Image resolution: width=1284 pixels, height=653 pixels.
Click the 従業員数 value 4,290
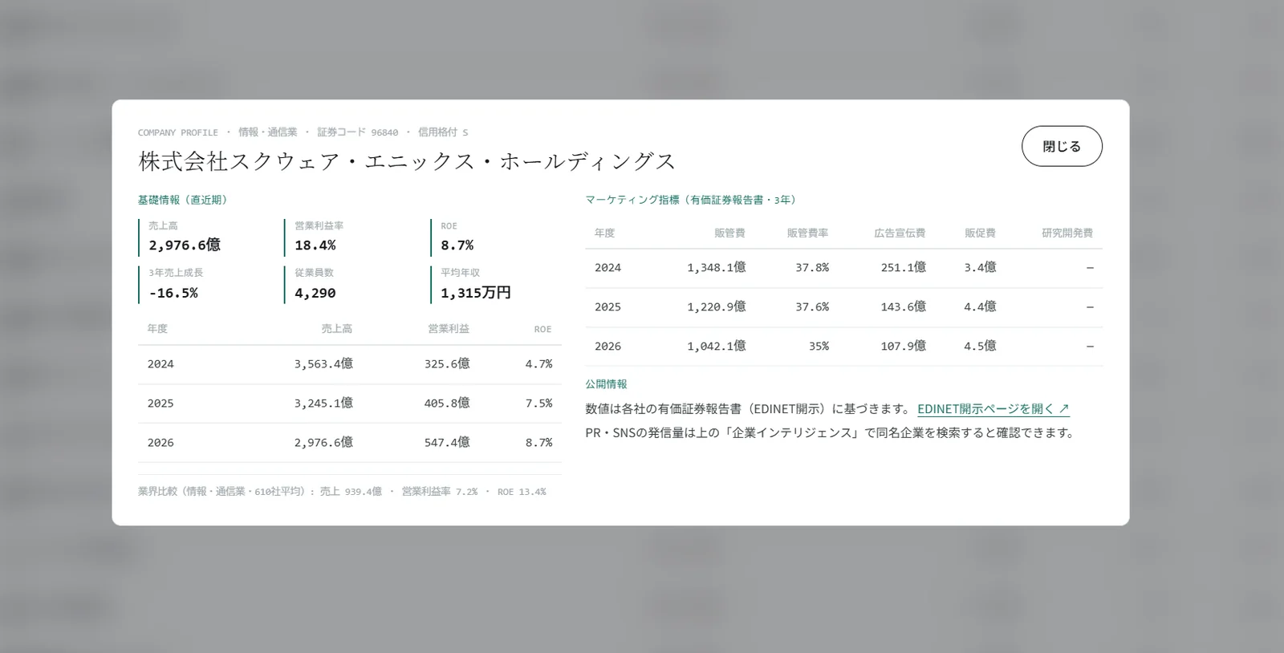pos(315,293)
